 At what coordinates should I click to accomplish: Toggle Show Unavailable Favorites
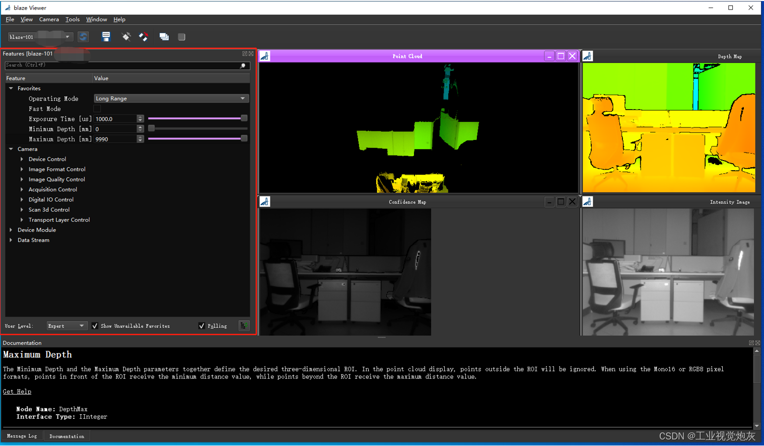coord(95,326)
